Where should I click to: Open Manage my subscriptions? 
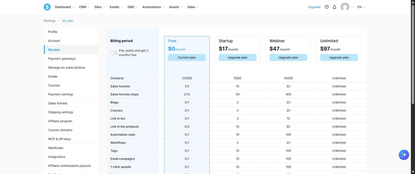(71, 68)
